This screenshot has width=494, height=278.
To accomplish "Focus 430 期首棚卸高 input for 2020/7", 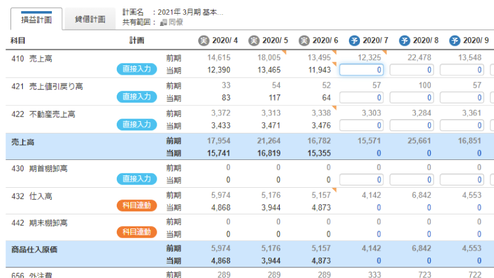I will pos(361,180).
